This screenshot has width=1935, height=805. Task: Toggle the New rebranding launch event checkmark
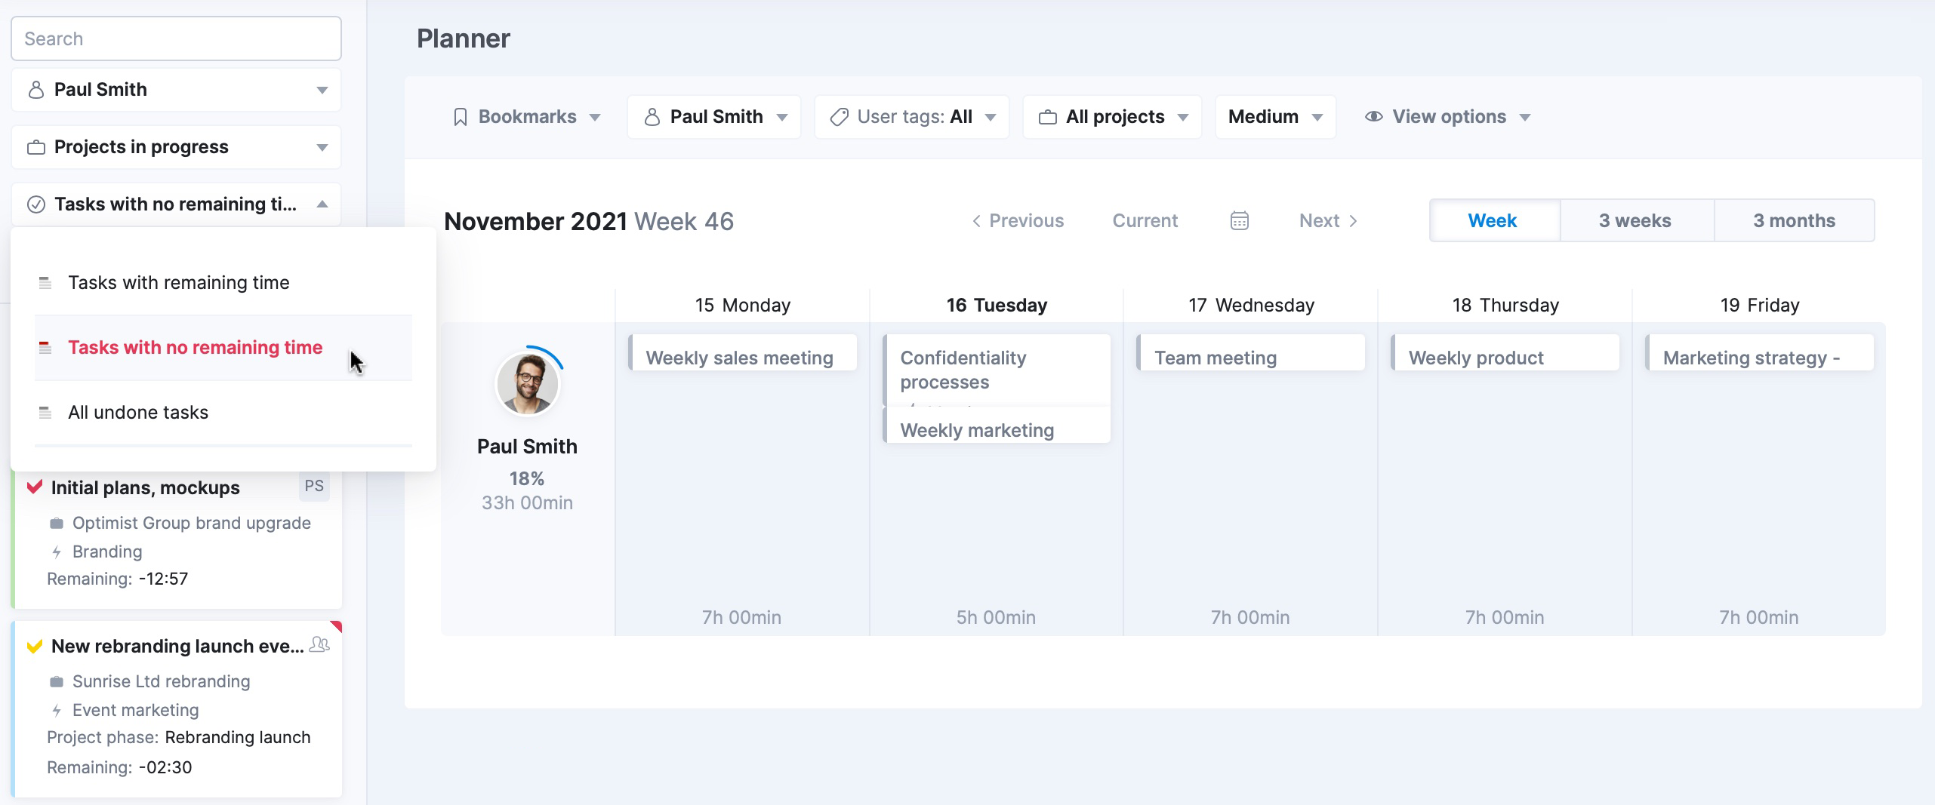35,647
